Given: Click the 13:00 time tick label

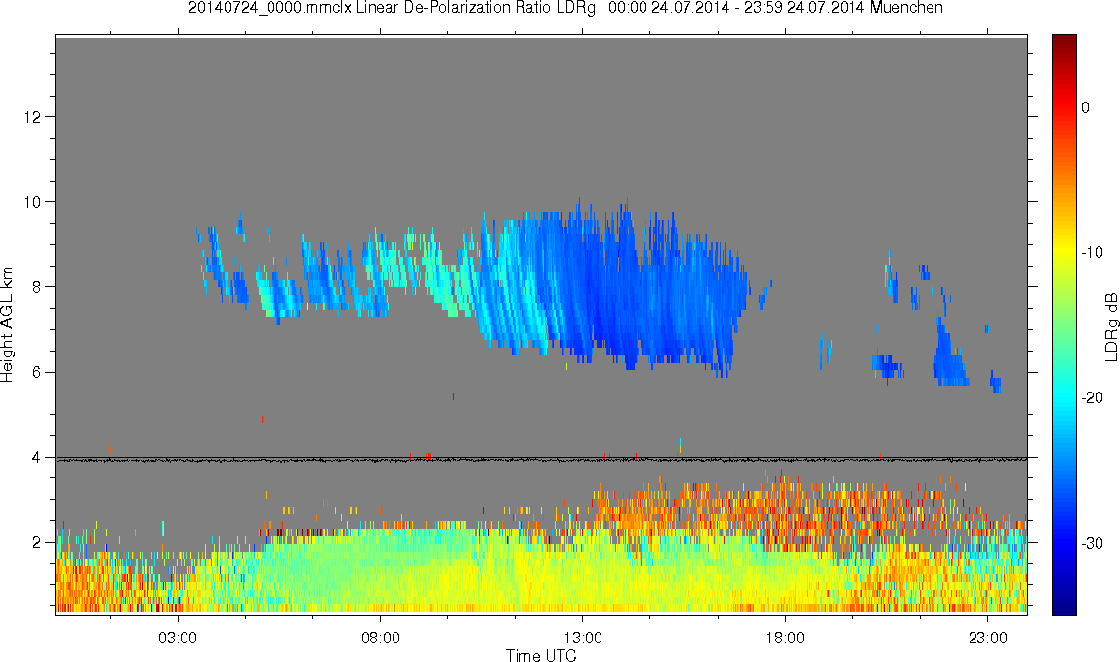Looking at the screenshot, I should tap(582, 638).
